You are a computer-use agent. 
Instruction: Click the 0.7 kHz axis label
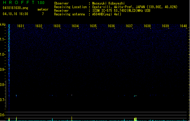2,100
